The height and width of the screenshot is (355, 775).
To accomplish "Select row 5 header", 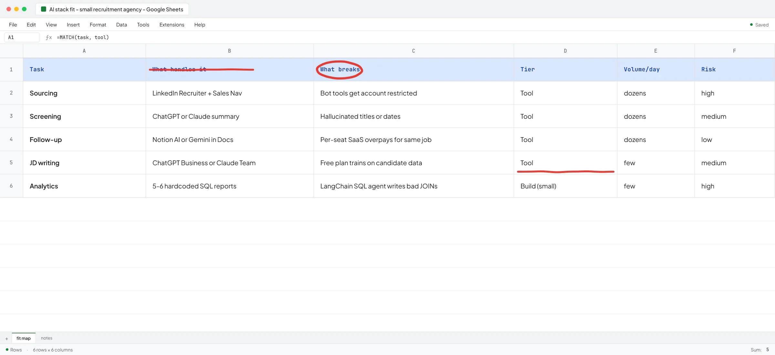I will [11, 163].
